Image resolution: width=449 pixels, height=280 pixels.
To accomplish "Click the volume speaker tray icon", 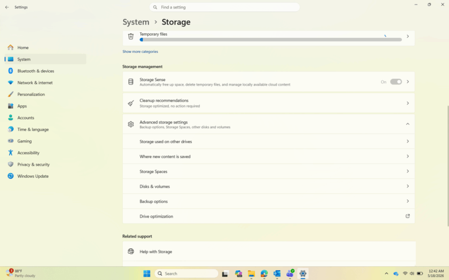I will [412, 274].
